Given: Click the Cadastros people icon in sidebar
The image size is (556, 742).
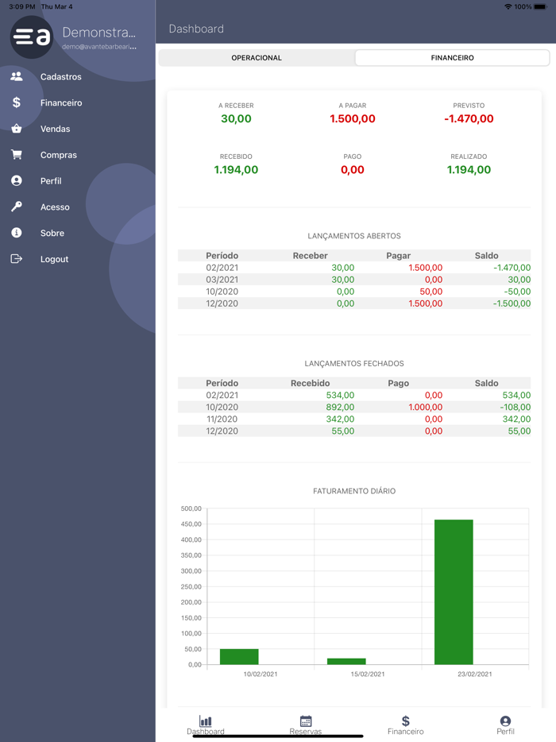Looking at the screenshot, I should pyautogui.click(x=17, y=77).
